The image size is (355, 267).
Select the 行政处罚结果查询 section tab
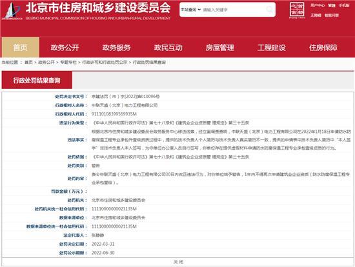point(37,80)
